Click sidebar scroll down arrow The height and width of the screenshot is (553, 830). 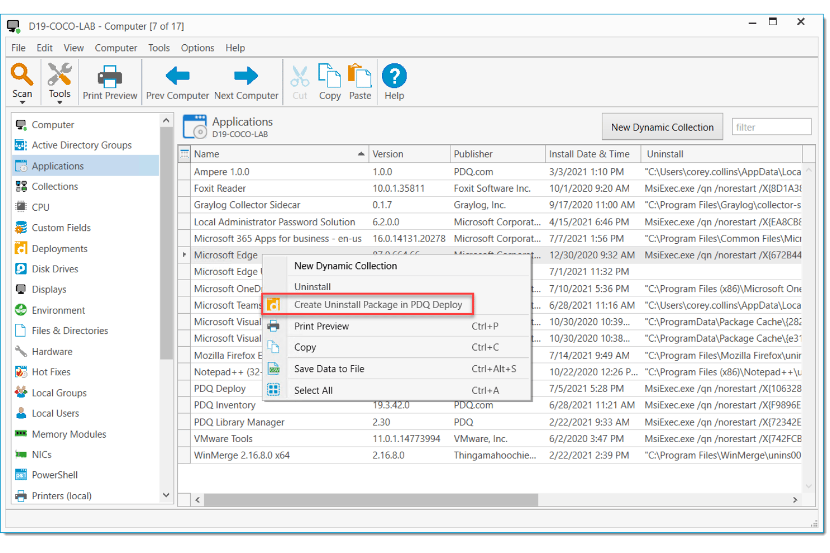166,495
